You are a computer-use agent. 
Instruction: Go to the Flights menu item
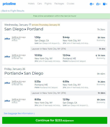pos(48,4)
